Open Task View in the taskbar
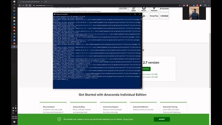Viewport: 222px width, 125px height. tap(14, 11)
